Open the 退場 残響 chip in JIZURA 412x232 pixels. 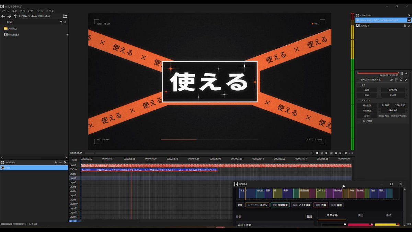pos(321,205)
